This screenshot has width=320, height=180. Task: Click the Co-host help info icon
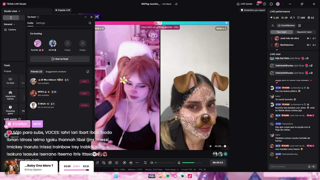point(38,17)
